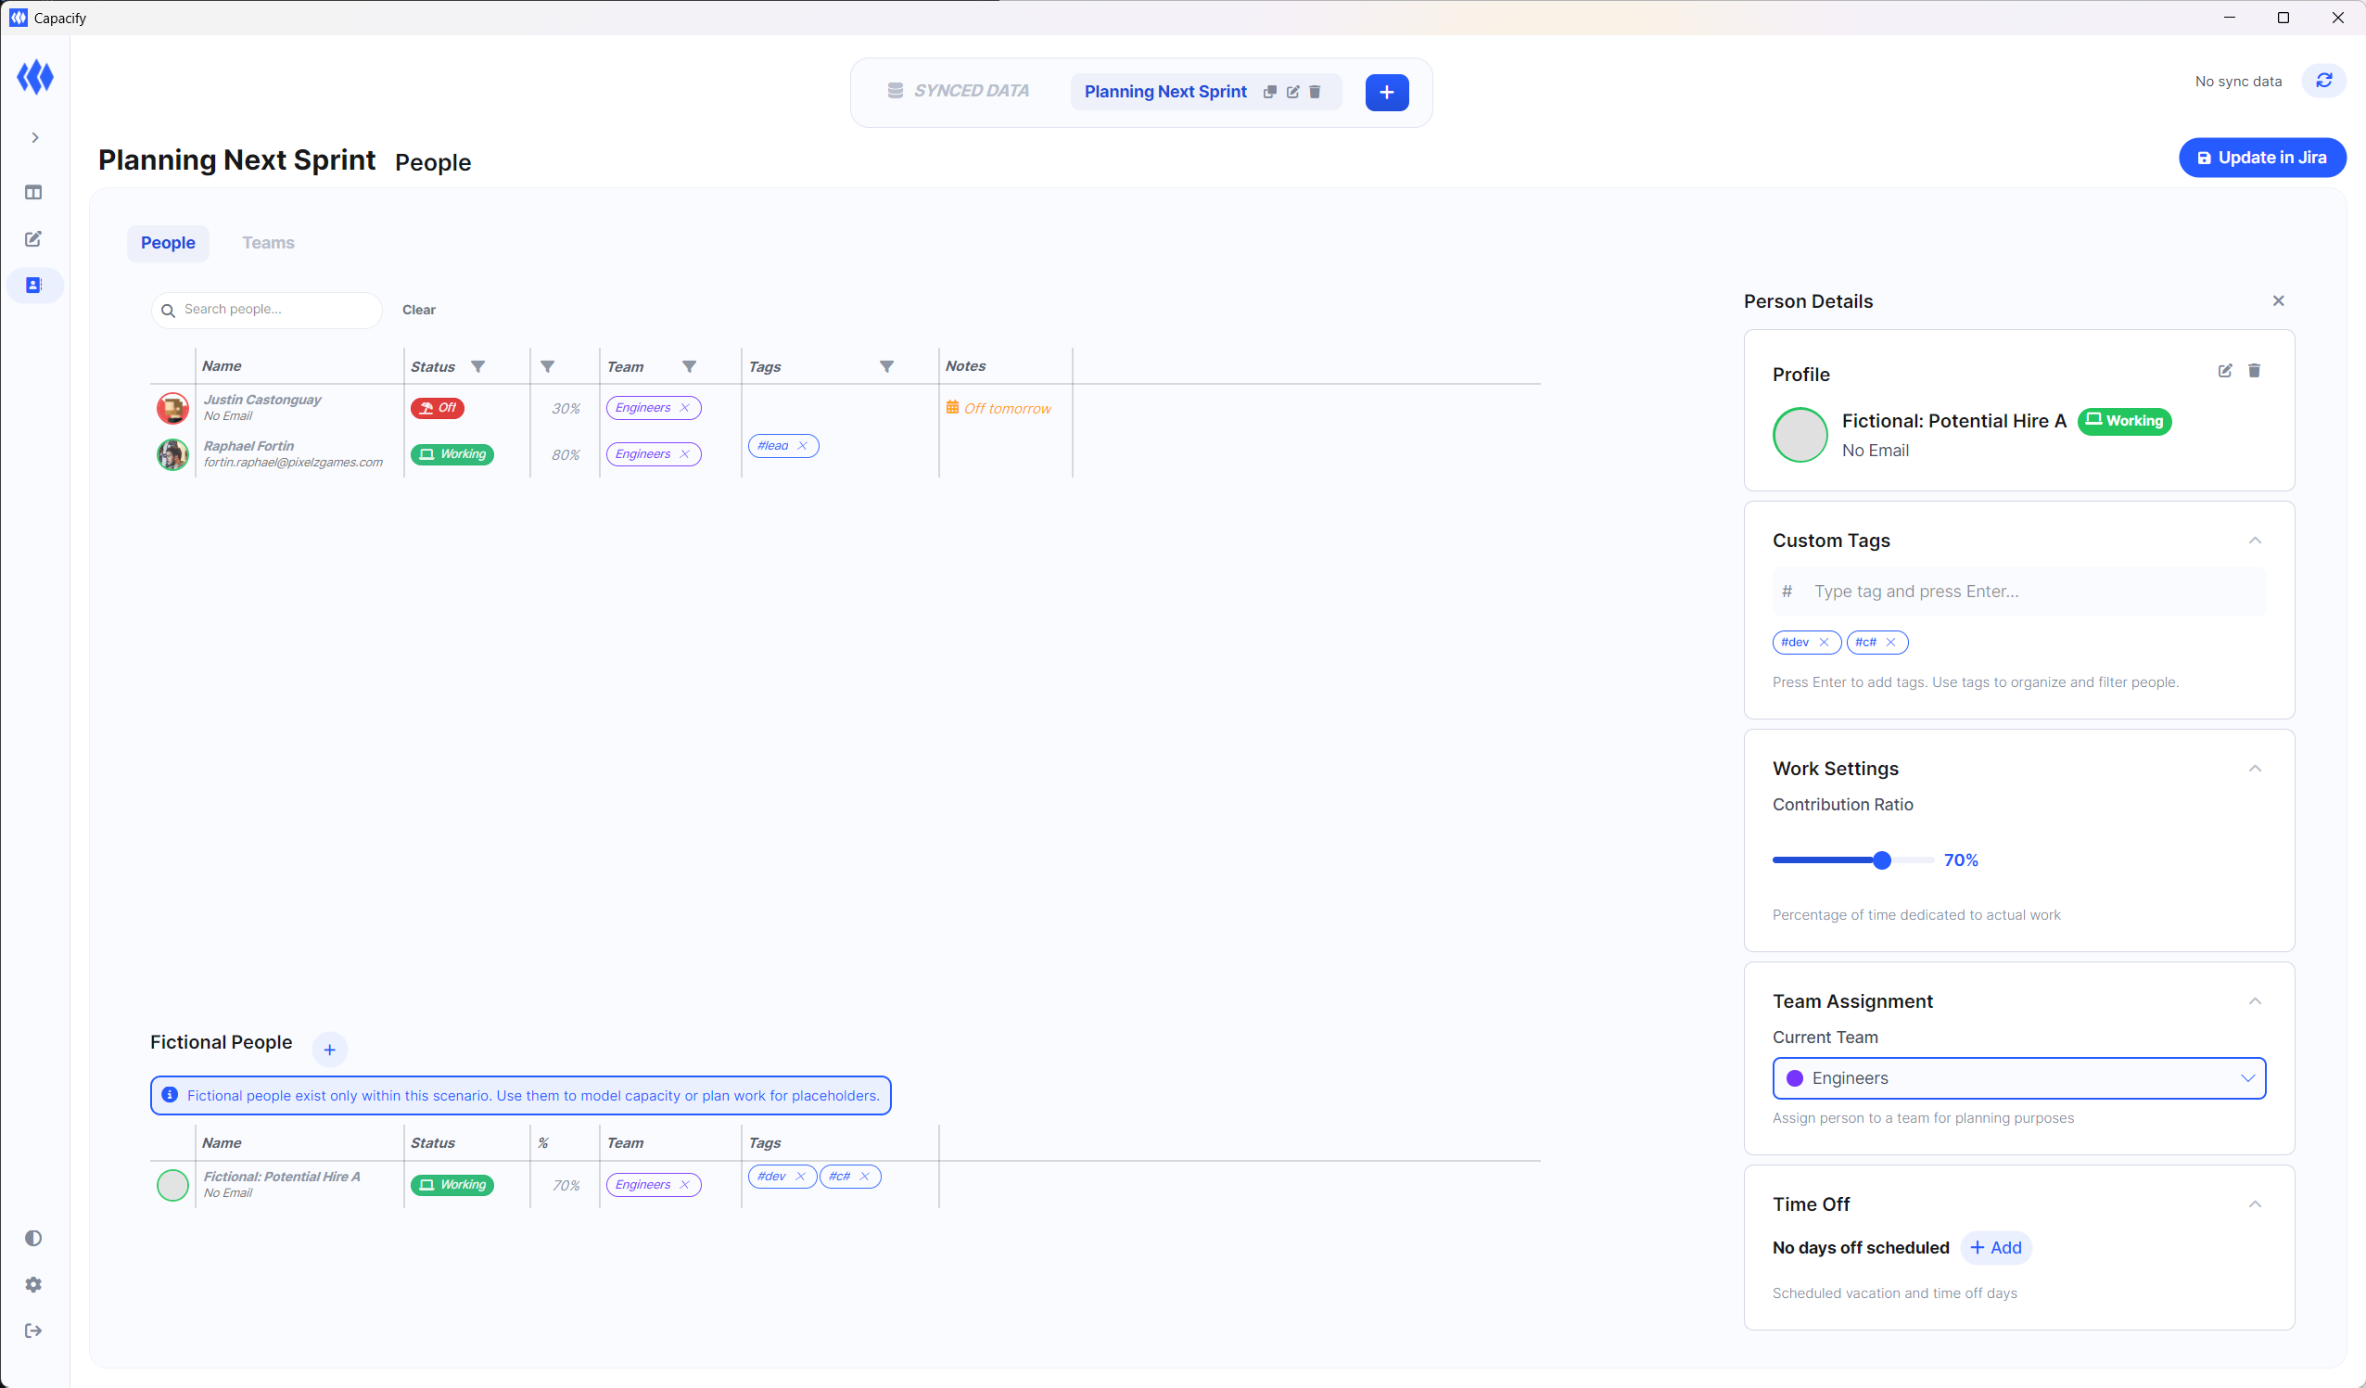Edit the person profile pencil icon

[x=2224, y=371]
